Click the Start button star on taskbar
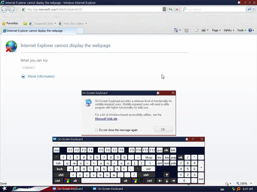The image size is (257, 192). (x=4, y=188)
